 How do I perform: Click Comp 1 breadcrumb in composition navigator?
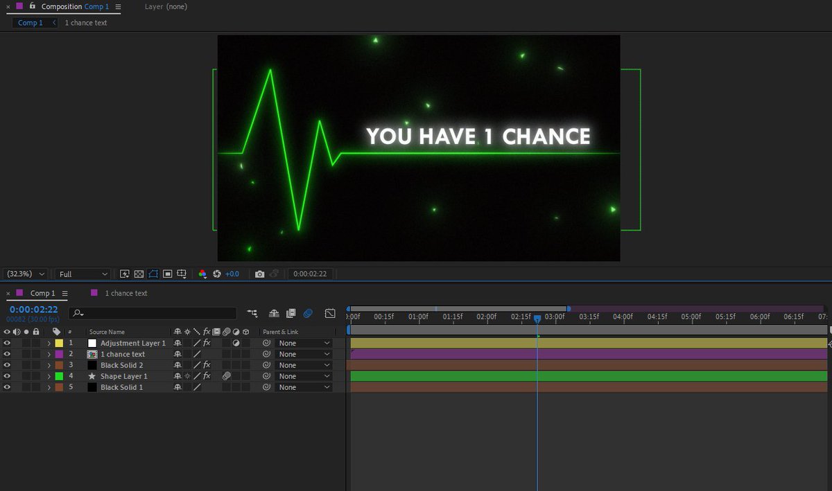pos(30,23)
